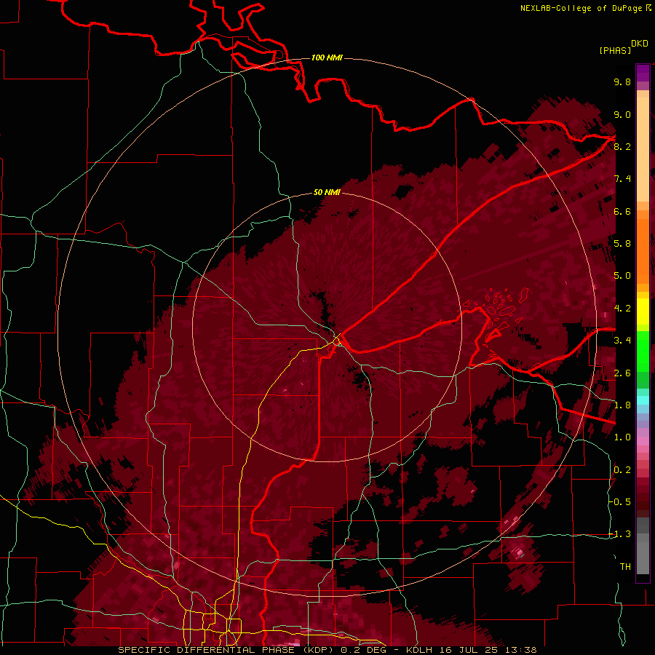The width and height of the screenshot is (655, 655).
Task: Click the NEXLAB-College of DuPage watermark text
Action: tap(581, 8)
